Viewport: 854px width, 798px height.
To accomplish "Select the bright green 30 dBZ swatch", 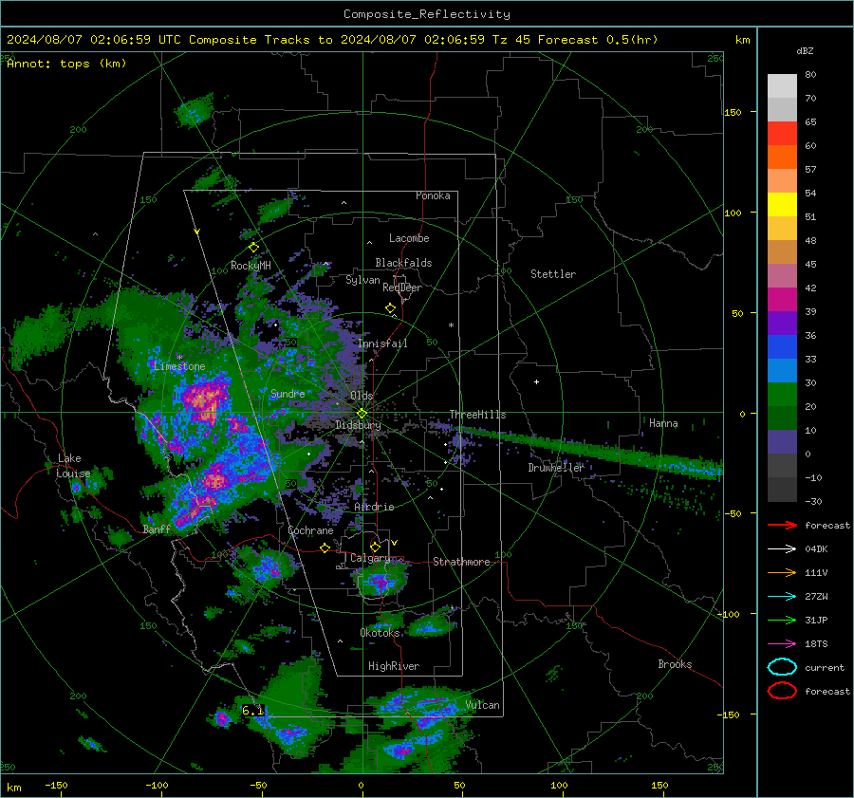I will [782, 395].
